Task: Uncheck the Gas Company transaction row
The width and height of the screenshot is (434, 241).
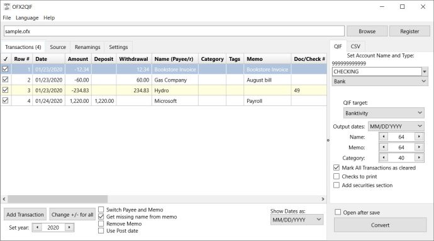Action: [5, 80]
